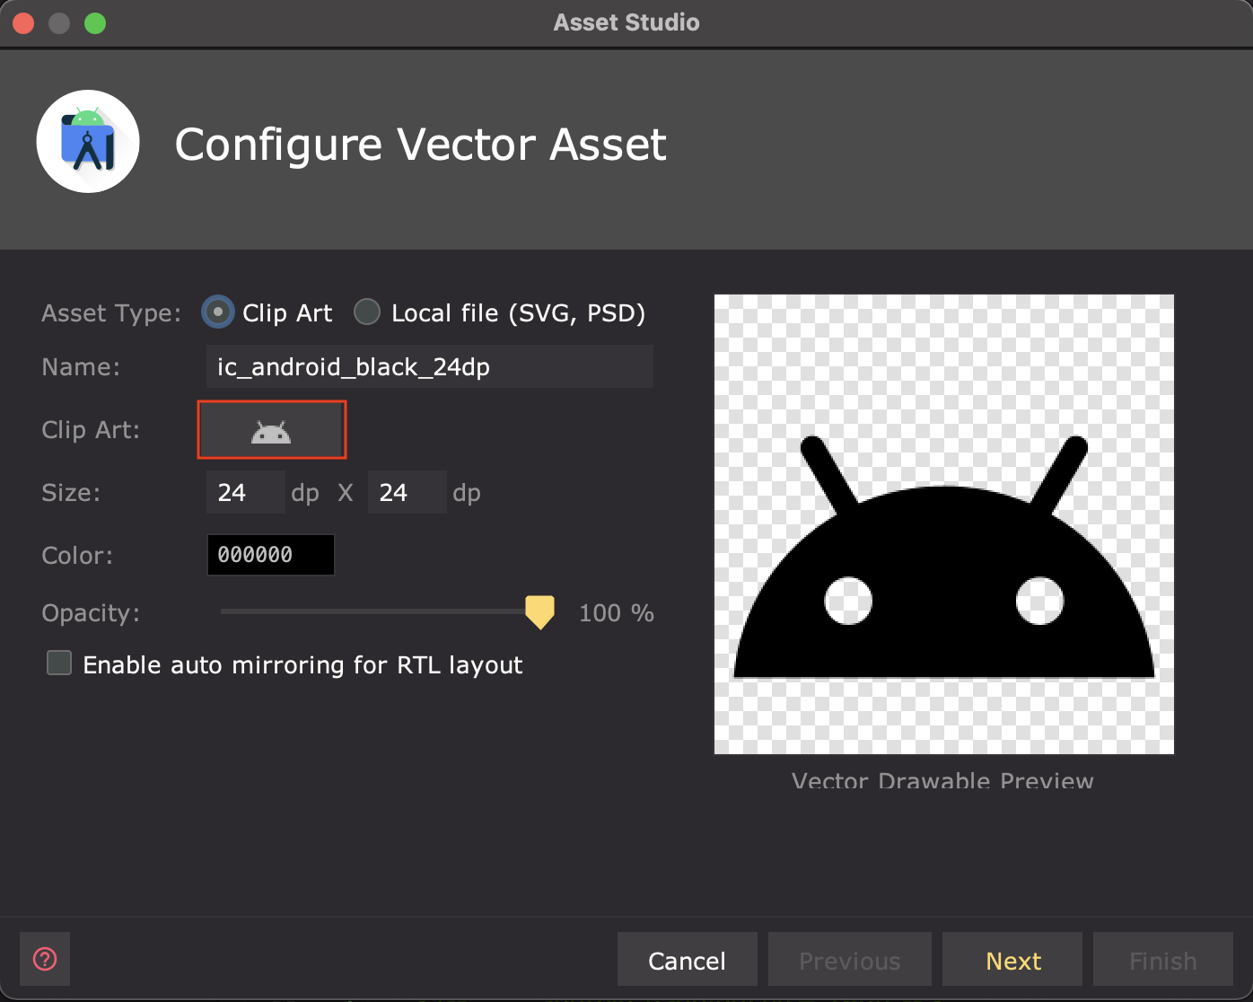Click the help question mark icon

click(45, 959)
